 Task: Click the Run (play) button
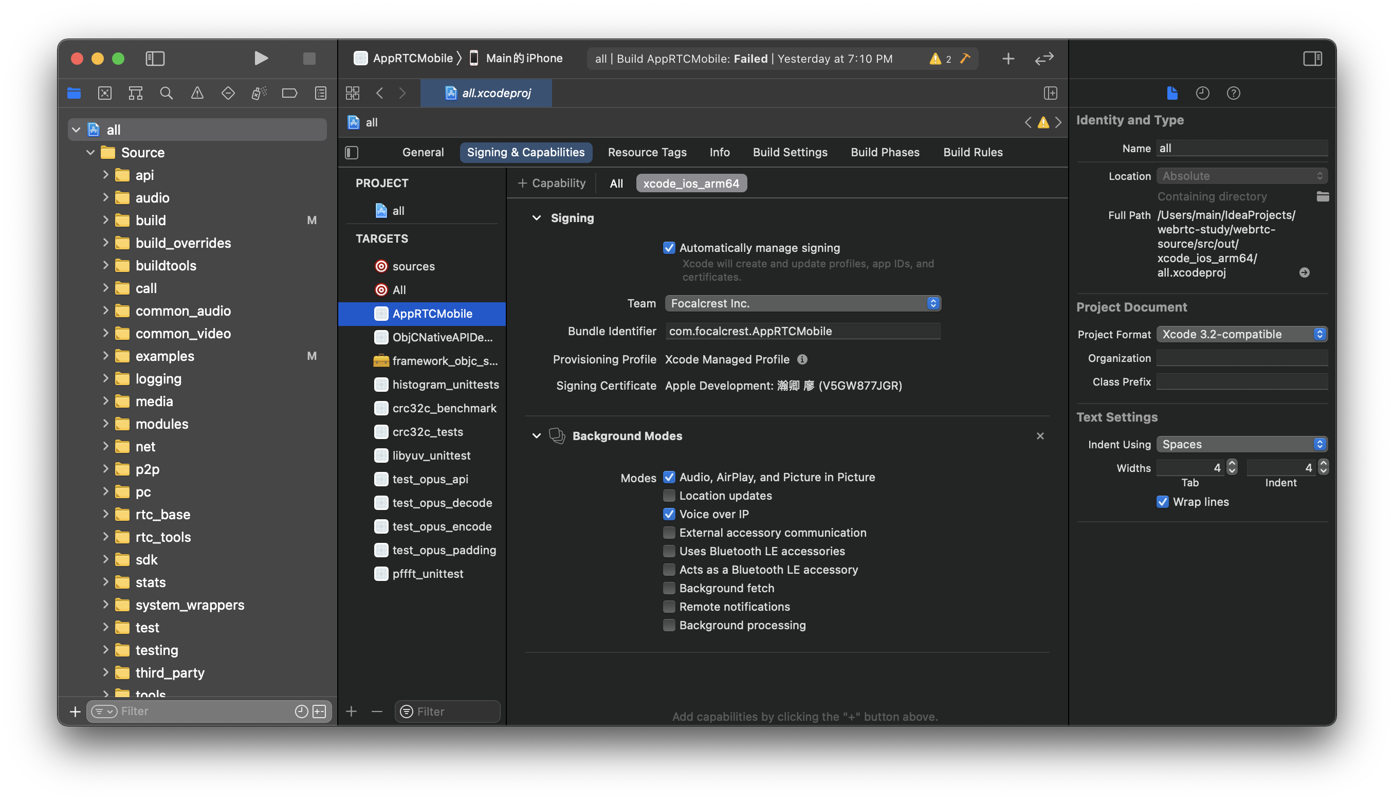click(261, 59)
